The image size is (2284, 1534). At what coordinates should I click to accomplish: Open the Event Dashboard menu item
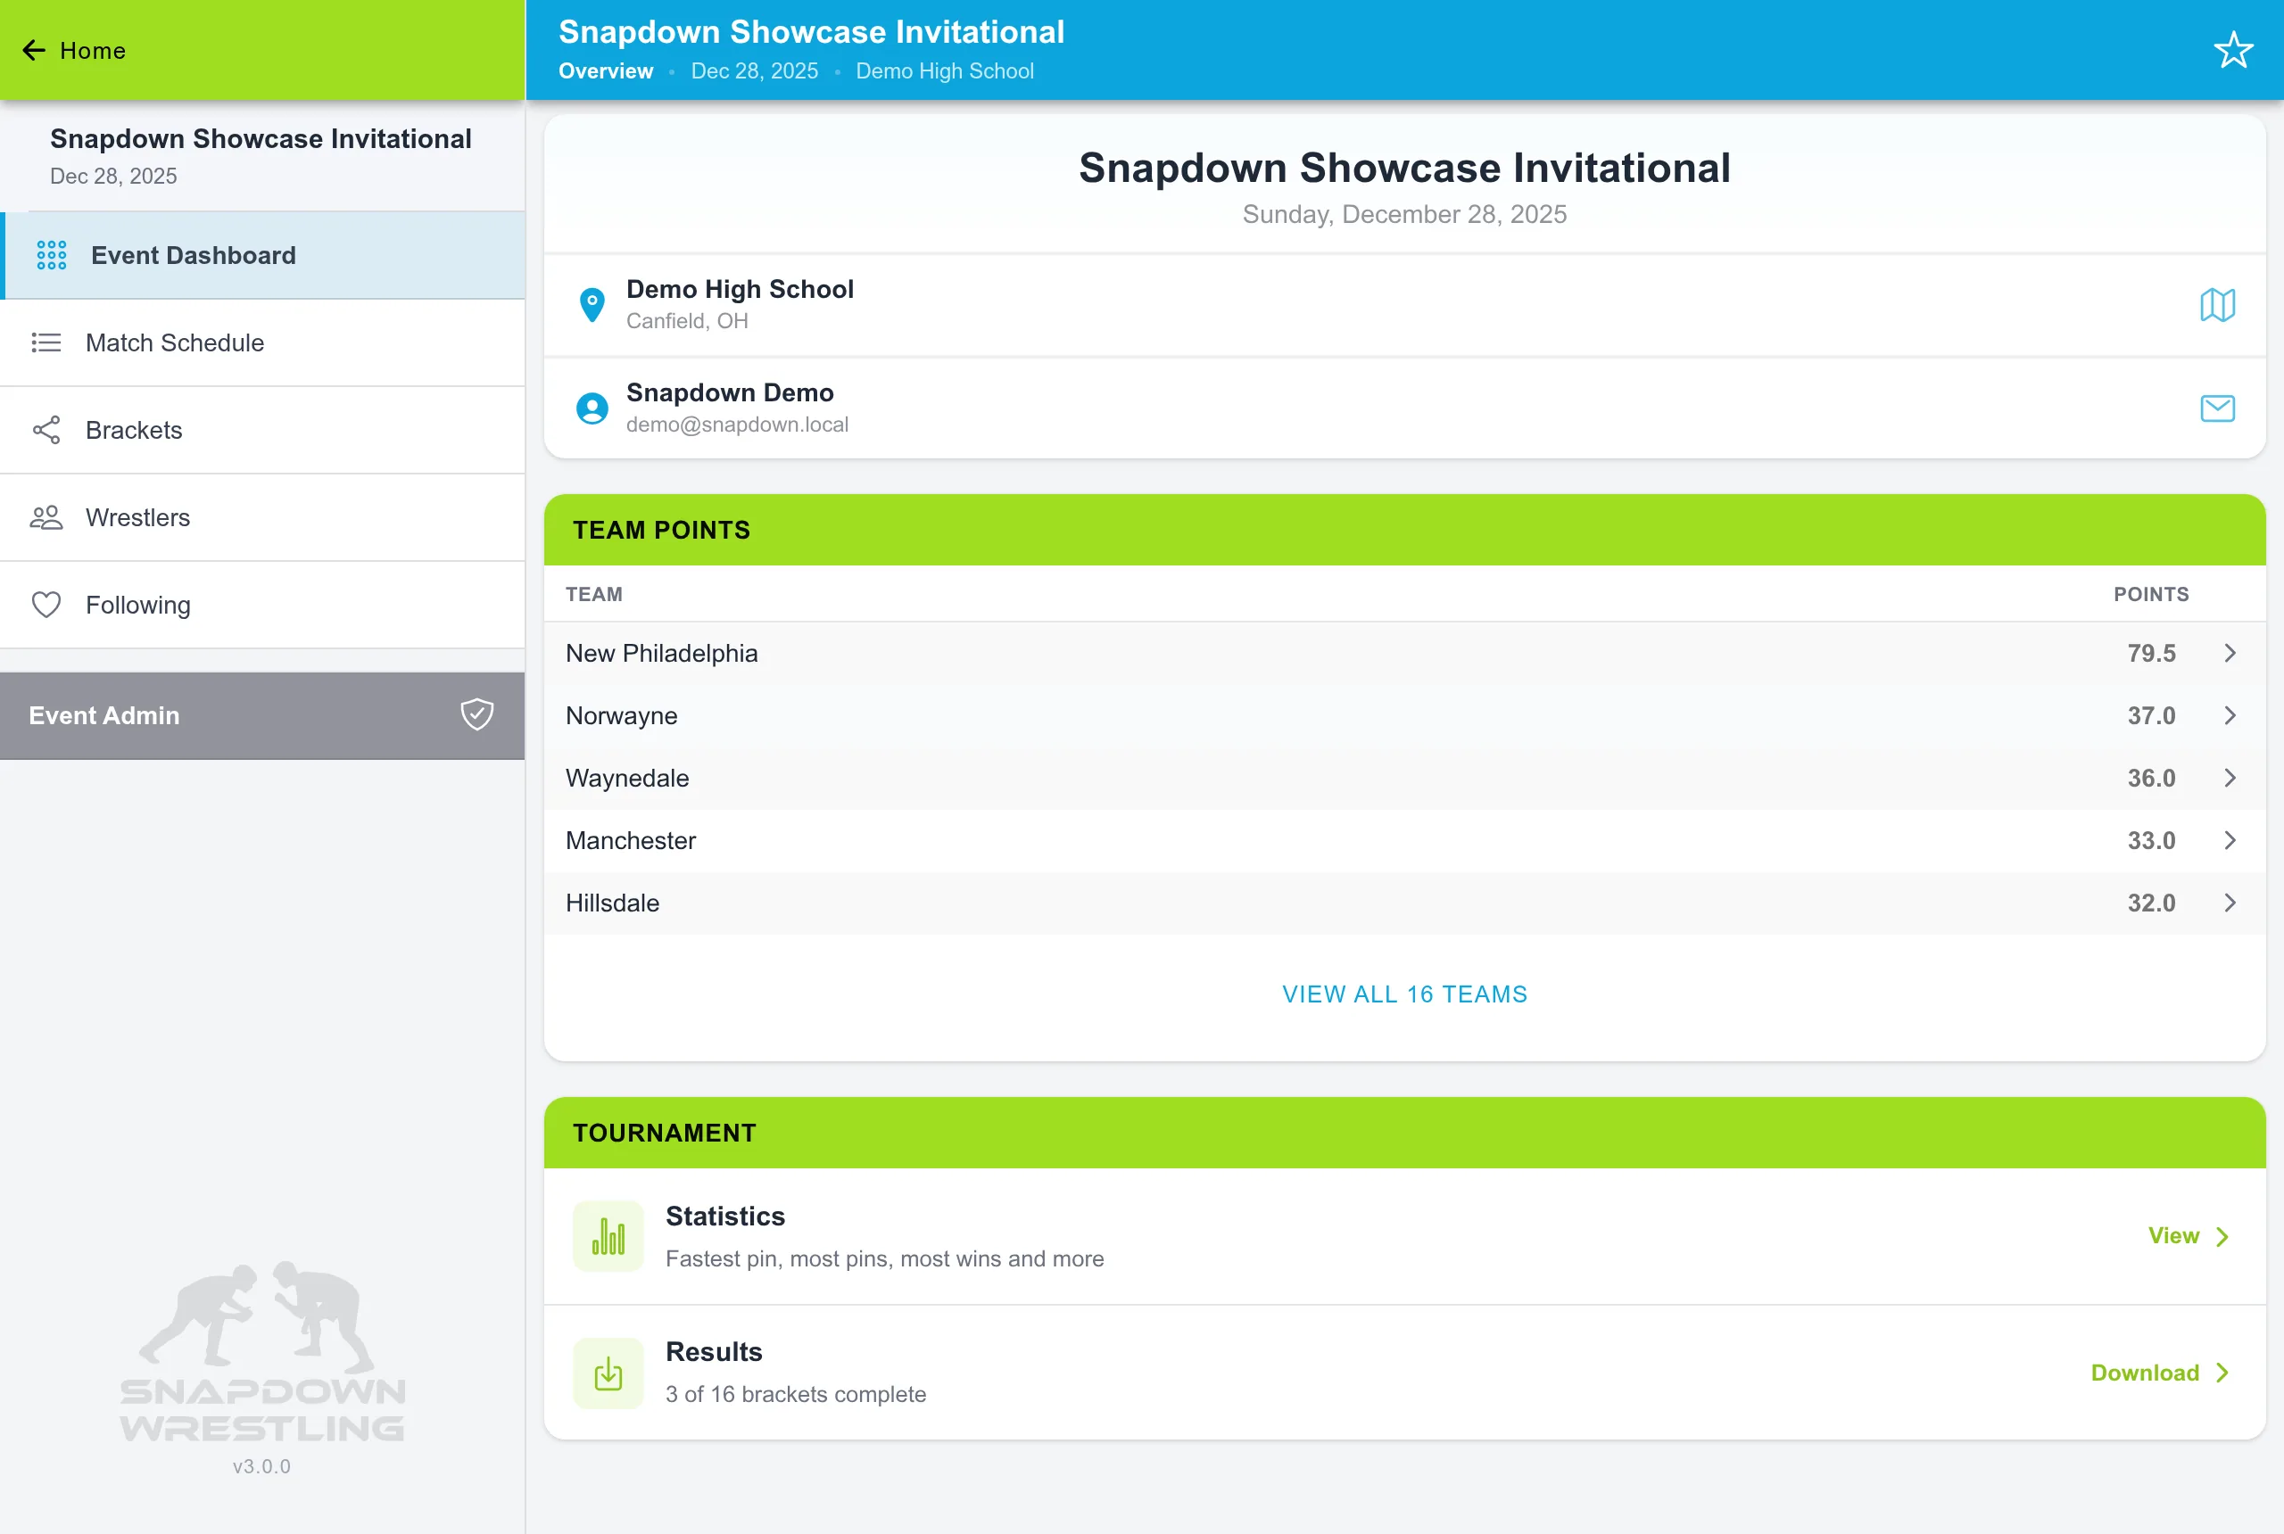click(262, 255)
